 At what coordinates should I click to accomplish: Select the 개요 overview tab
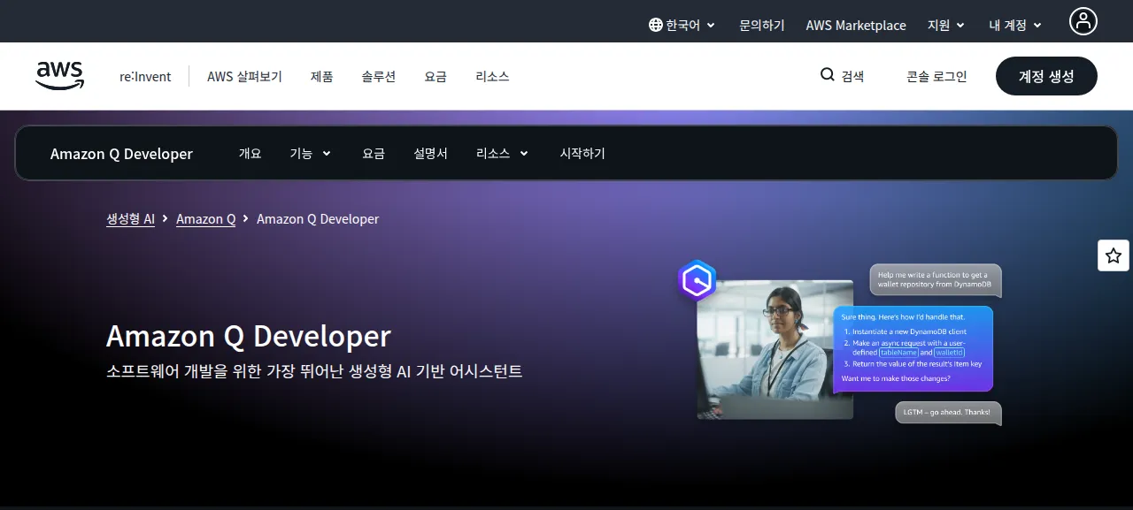click(250, 154)
